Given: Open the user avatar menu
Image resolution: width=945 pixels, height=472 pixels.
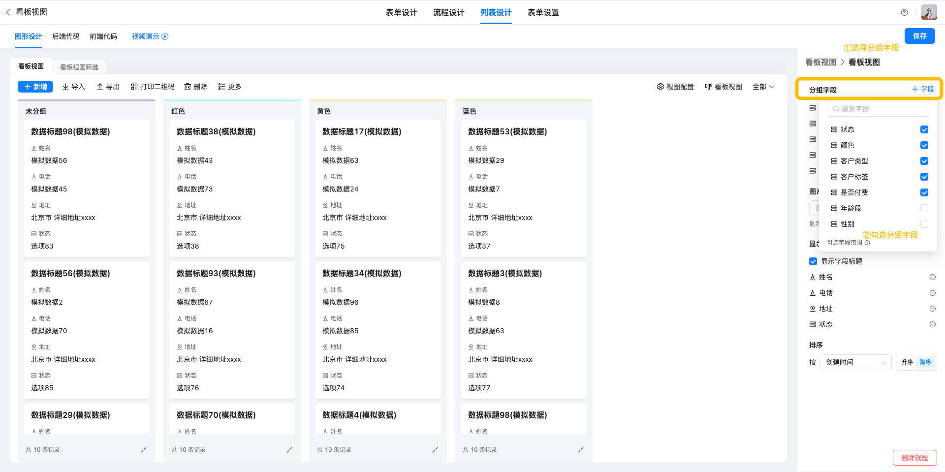Looking at the screenshot, I should (x=929, y=12).
